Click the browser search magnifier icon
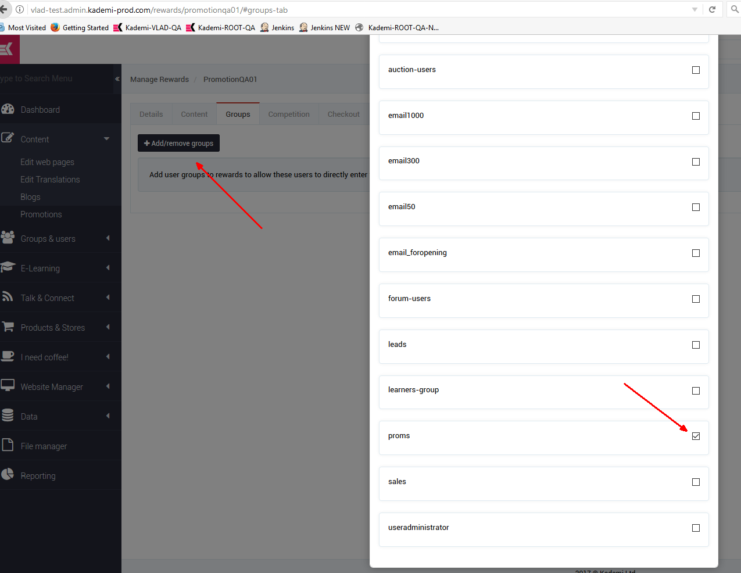The height and width of the screenshot is (573, 741). point(735,9)
